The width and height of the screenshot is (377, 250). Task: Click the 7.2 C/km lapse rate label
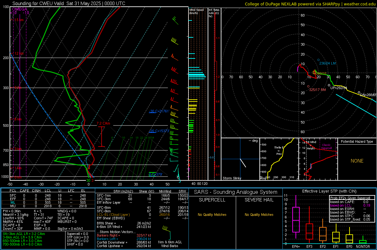click(x=104, y=123)
